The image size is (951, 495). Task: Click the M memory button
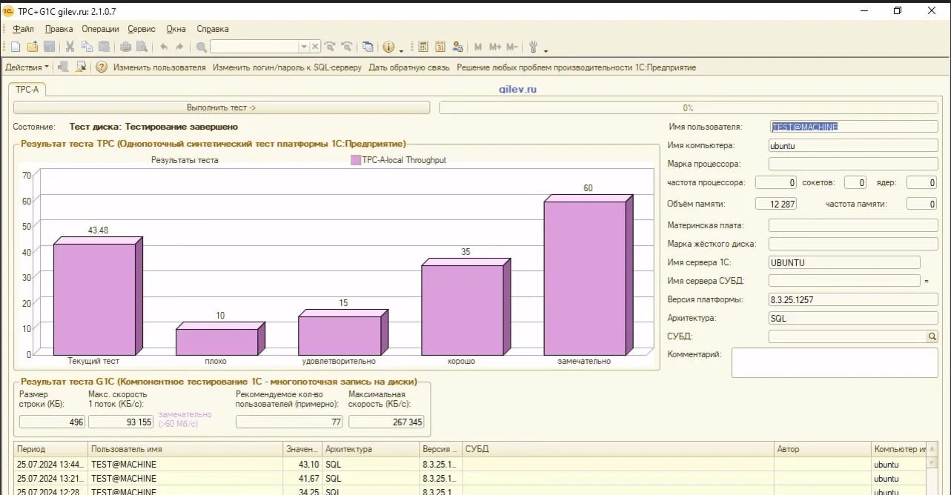point(478,47)
